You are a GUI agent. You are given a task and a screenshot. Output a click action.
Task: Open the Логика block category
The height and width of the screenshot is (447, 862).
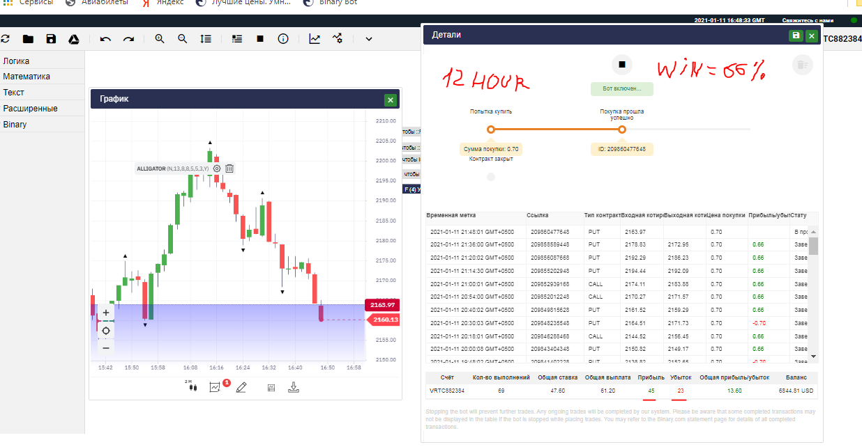pyautogui.click(x=42, y=61)
